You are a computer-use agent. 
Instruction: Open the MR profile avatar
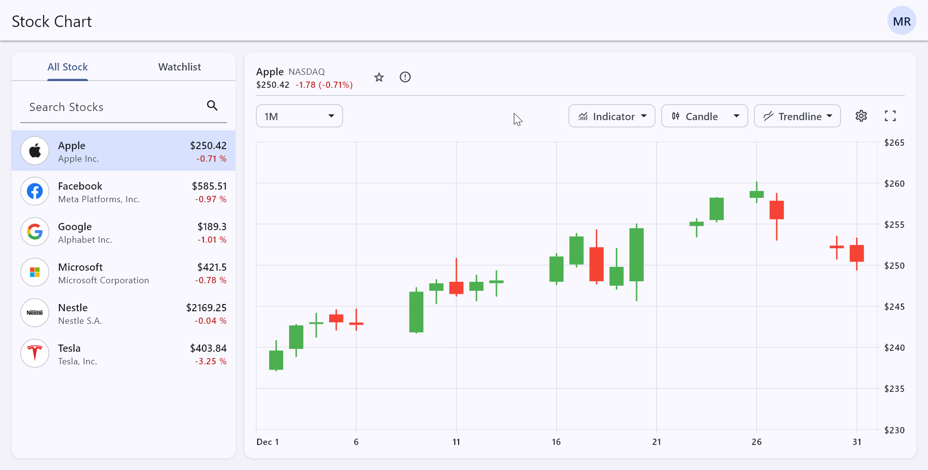point(902,20)
